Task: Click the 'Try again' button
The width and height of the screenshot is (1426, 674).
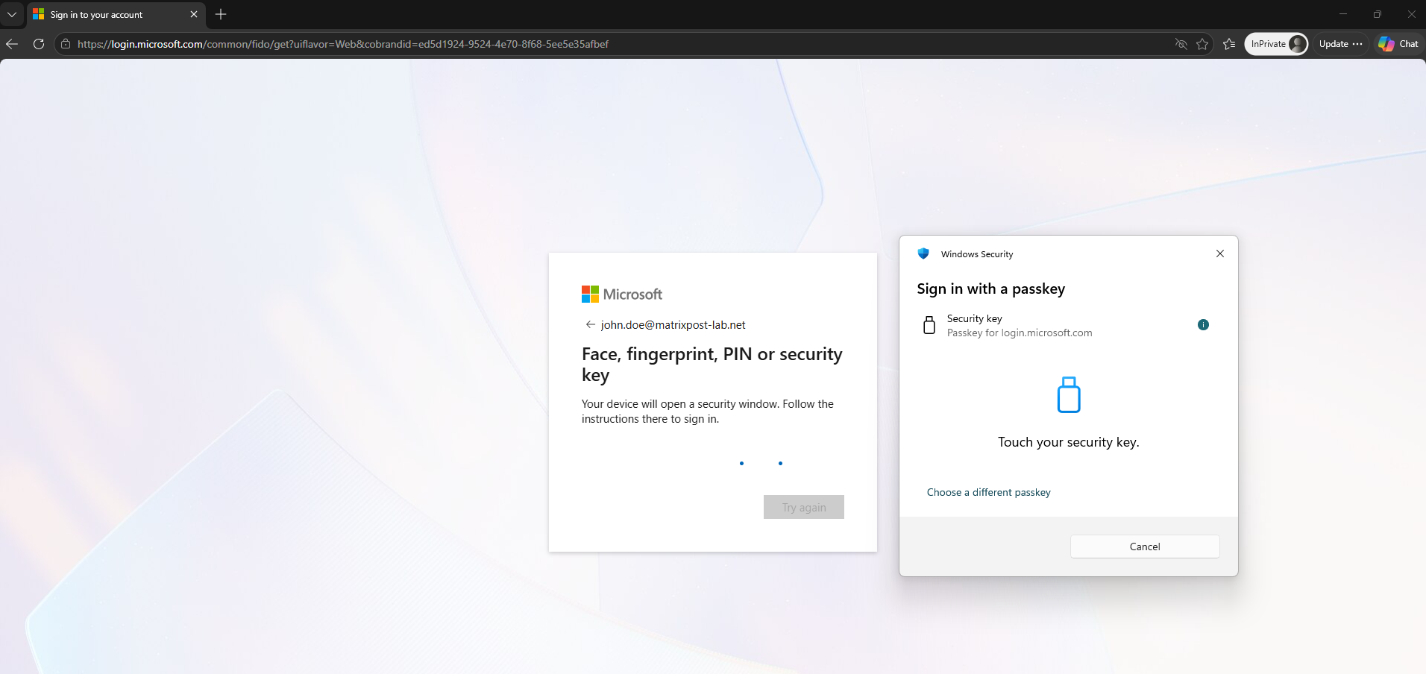Action: pyautogui.click(x=804, y=507)
